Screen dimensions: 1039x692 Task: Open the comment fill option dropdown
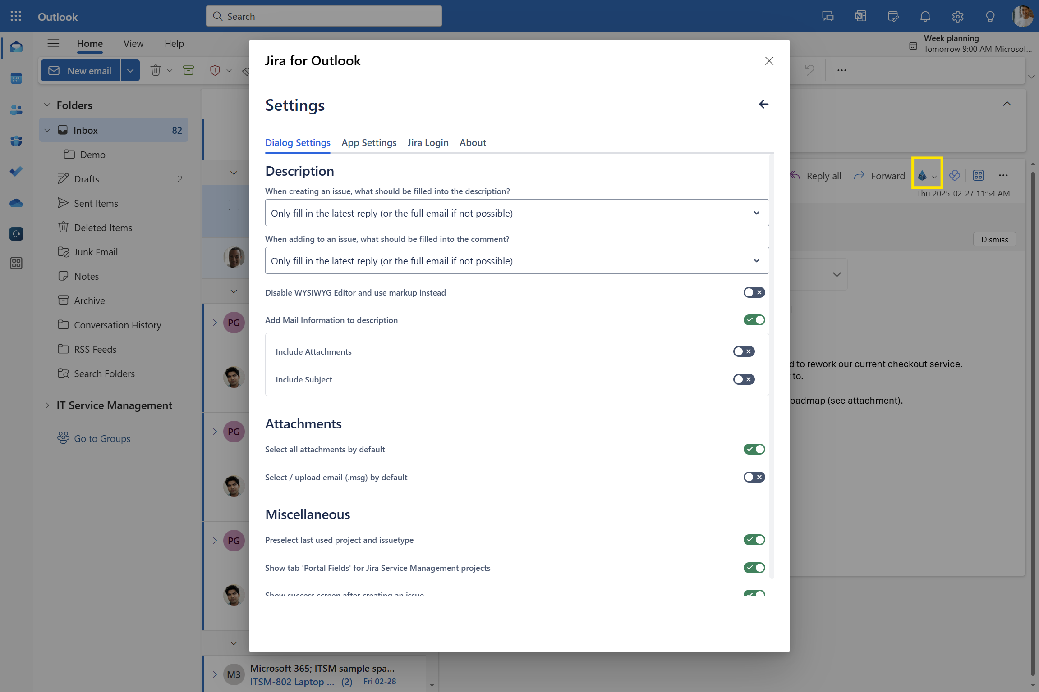517,261
